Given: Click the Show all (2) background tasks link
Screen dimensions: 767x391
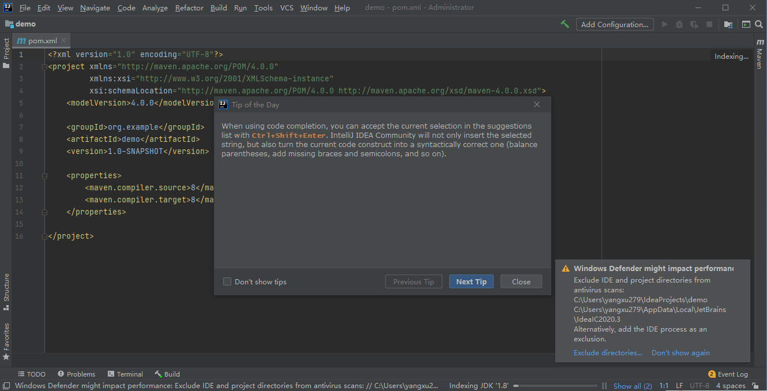Looking at the screenshot, I should point(633,386).
